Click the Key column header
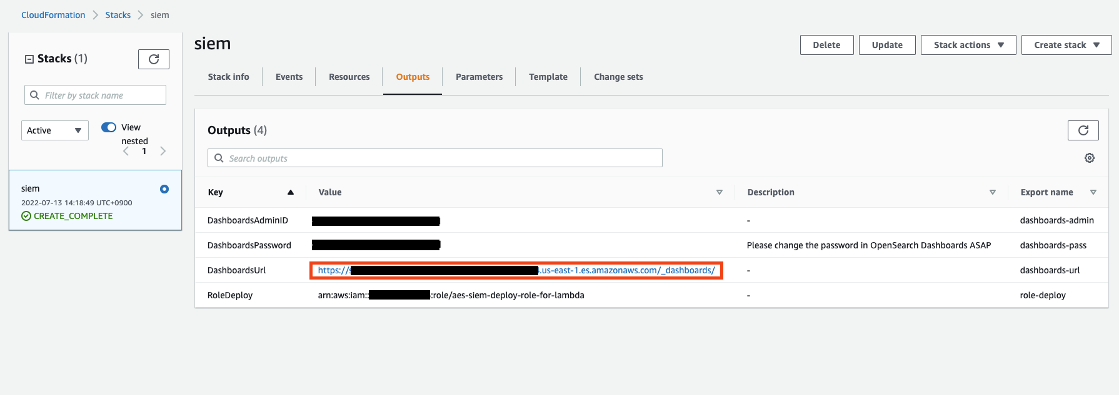Image resolution: width=1119 pixels, height=395 pixels. [x=215, y=192]
